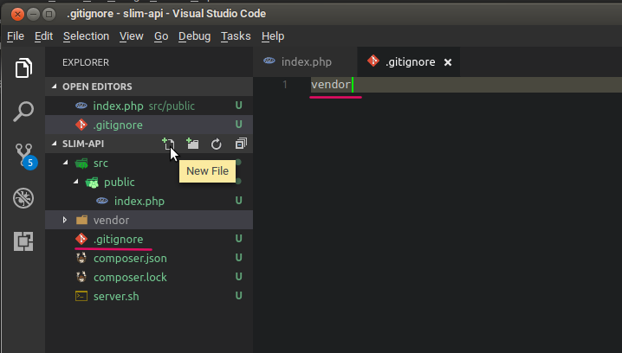Open the Tasks menu

pyautogui.click(x=235, y=36)
